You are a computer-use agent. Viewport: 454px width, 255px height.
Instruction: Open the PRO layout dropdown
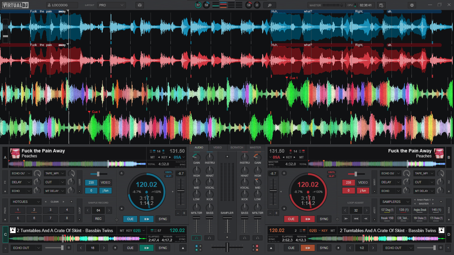(111, 5)
